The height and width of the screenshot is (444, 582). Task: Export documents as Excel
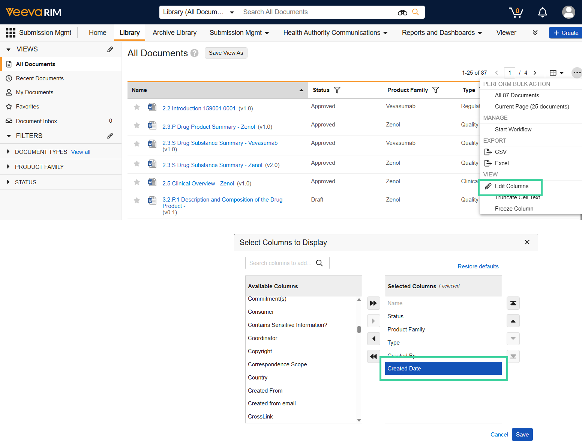pyautogui.click(x=502, y=163)
